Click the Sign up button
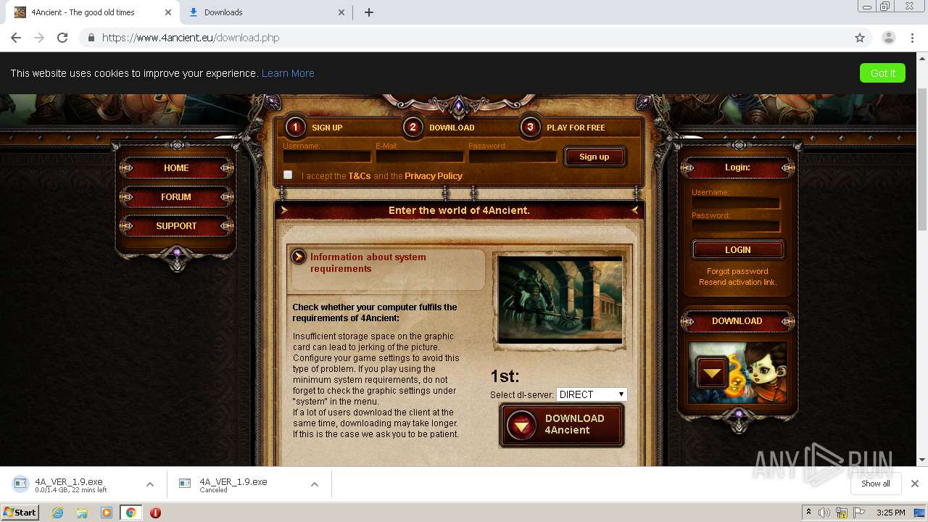 [594, 157]
